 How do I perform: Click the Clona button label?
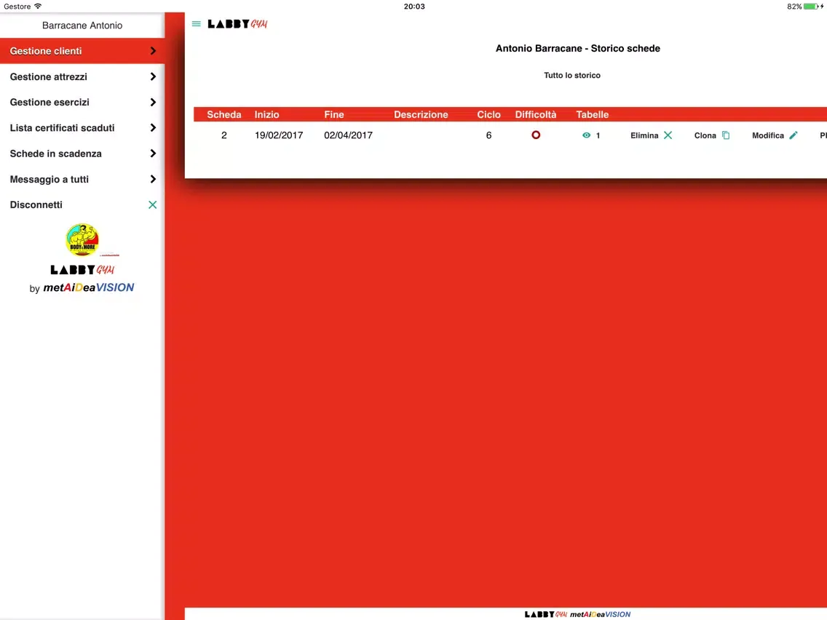click(x=705, y=135)
